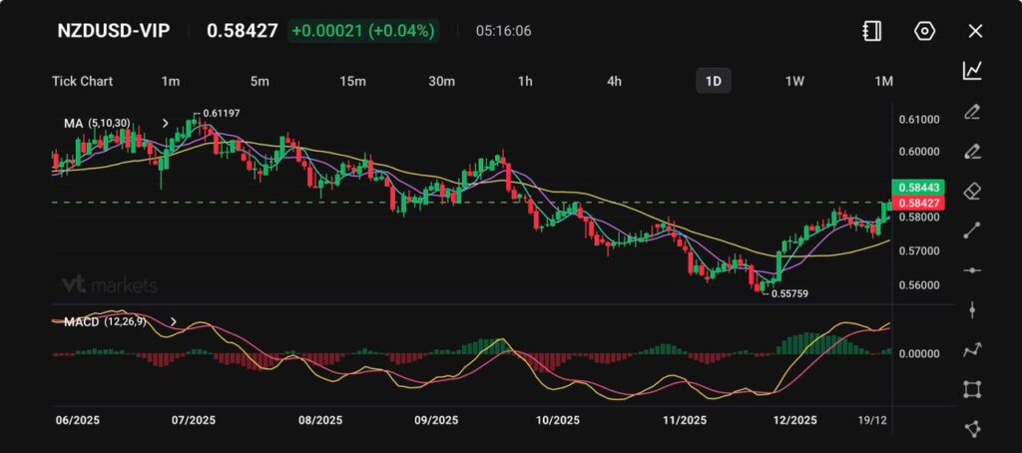Screen dimensions: 1022x453
Task: Switch to the 1m timeframe
Action: tap(171, 81)
